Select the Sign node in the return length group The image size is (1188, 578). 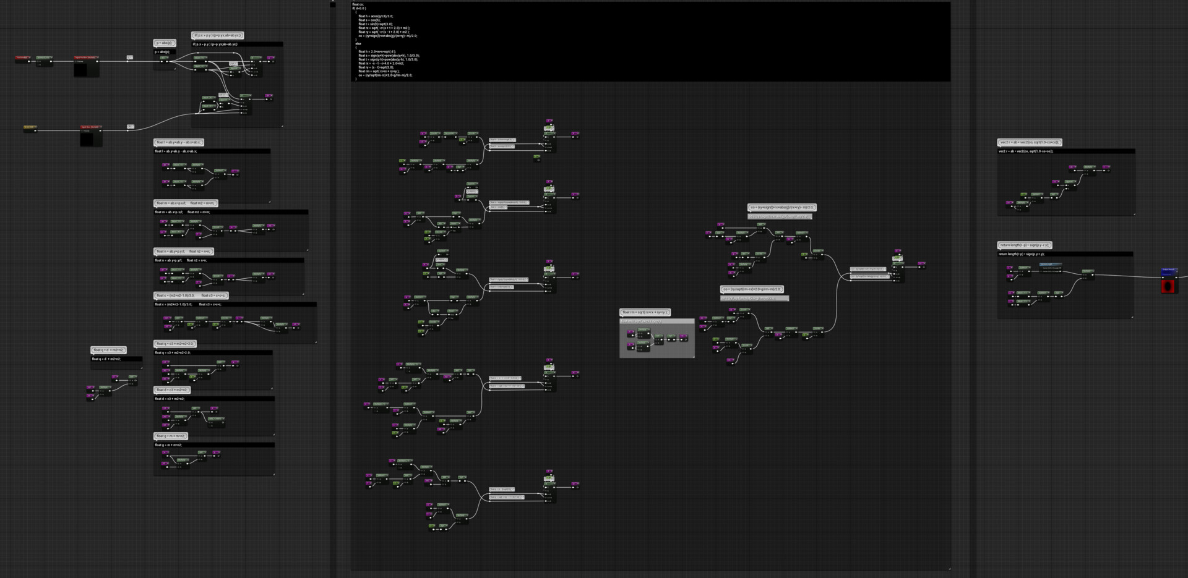(1059, 292)
